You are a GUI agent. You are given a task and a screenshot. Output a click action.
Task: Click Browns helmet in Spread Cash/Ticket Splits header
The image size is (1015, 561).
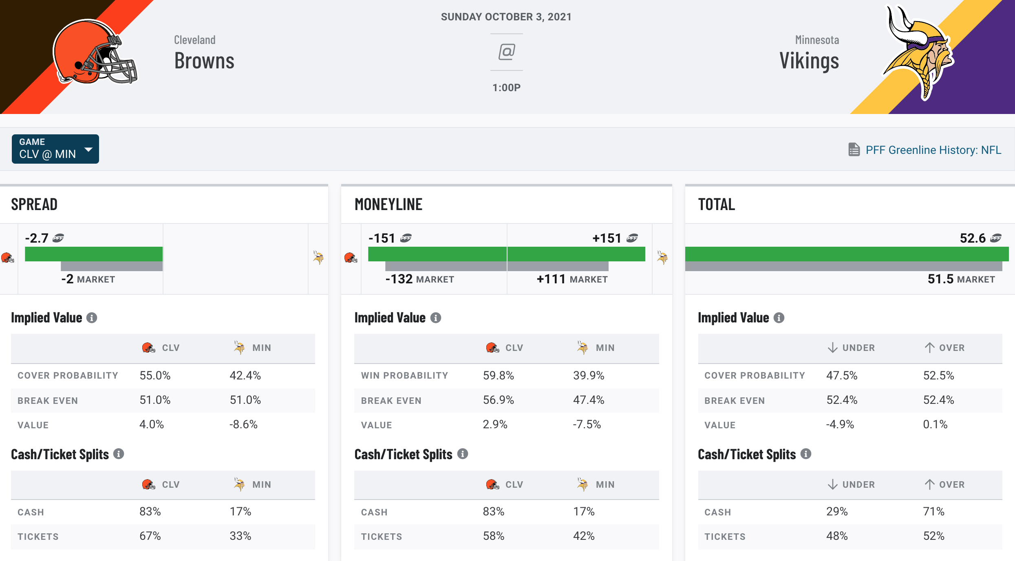pyautogui.click(x=148, y=484)
